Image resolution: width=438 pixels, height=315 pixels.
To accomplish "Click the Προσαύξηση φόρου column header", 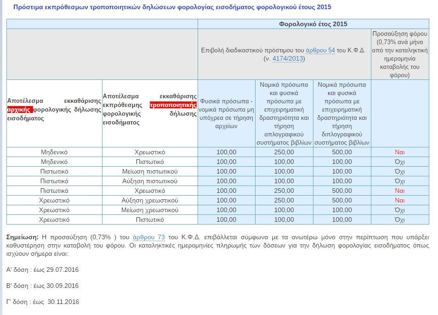I will coord(399,54).
